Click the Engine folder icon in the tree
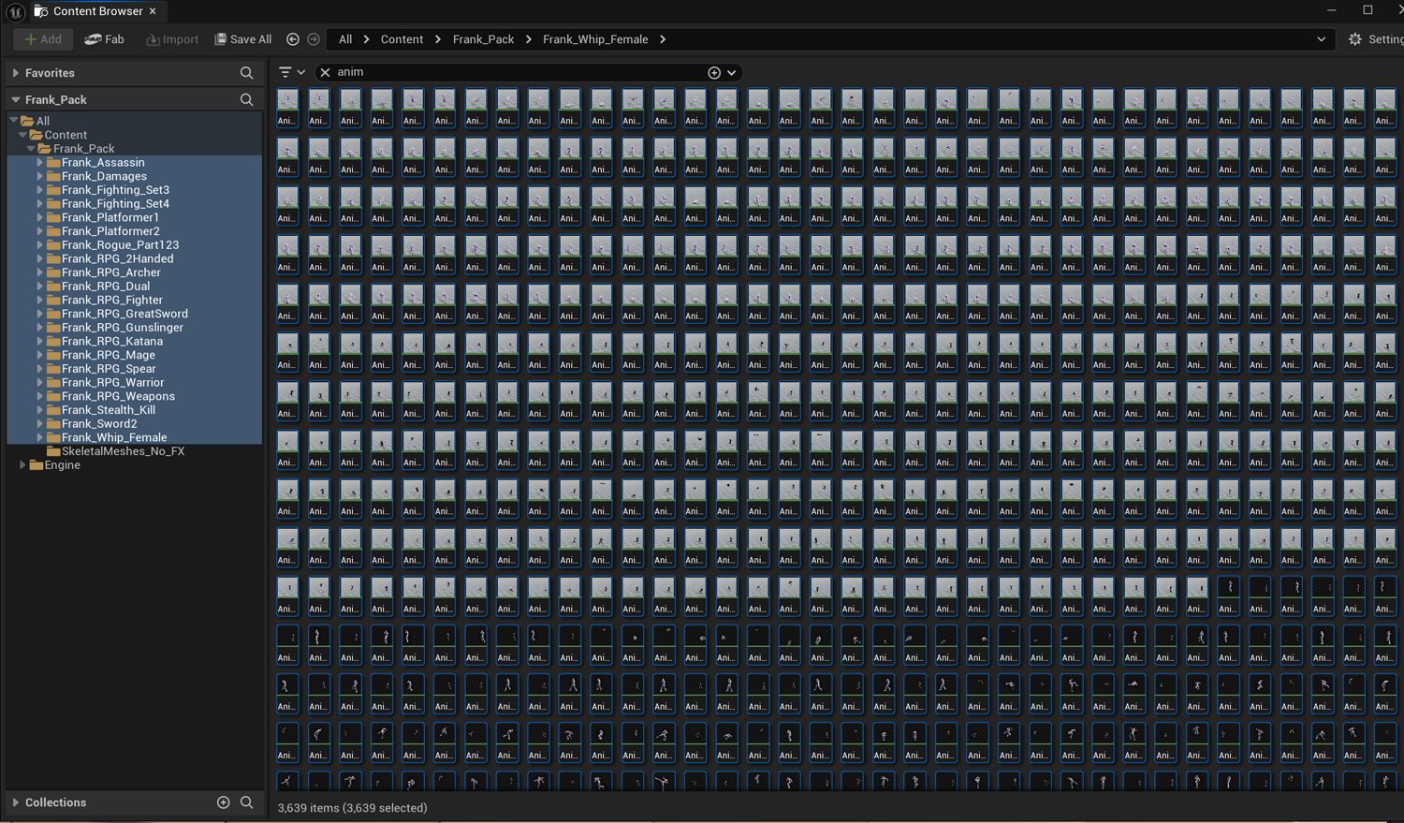This screenshot has width=1404, height=823. [x=37, y=464]
